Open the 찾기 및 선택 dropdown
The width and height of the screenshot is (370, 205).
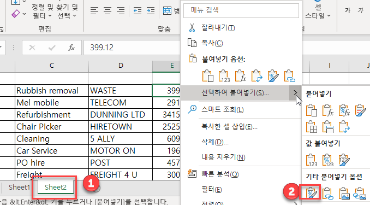[67, 11]
